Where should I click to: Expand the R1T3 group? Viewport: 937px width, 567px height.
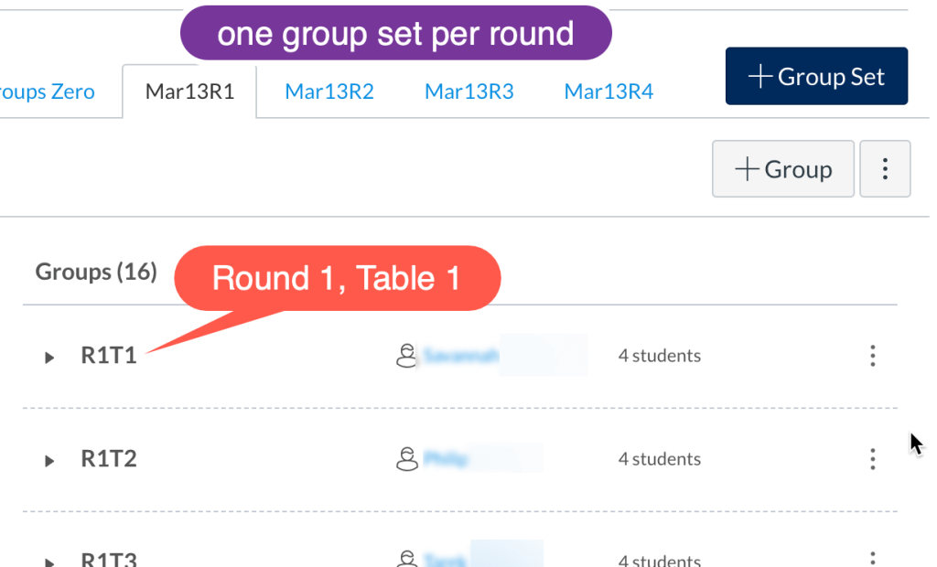coord(50,561)
